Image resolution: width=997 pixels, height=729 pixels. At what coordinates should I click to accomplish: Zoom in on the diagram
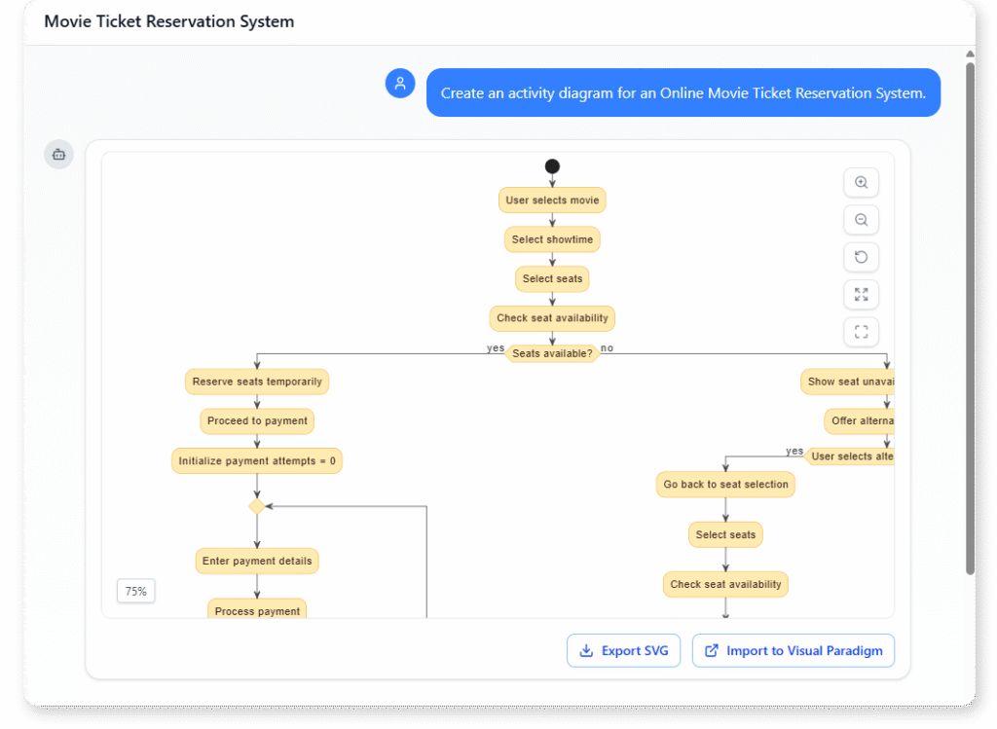[861, 182]
